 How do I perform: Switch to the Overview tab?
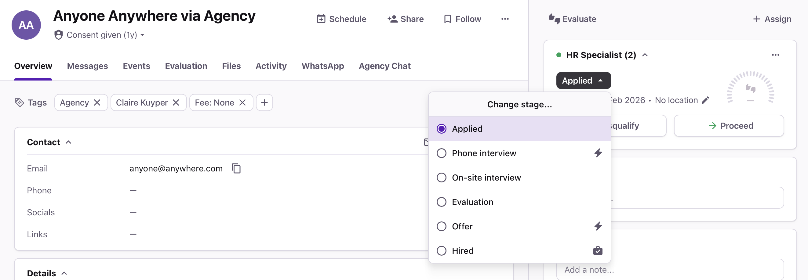click(x=33, y=66)
